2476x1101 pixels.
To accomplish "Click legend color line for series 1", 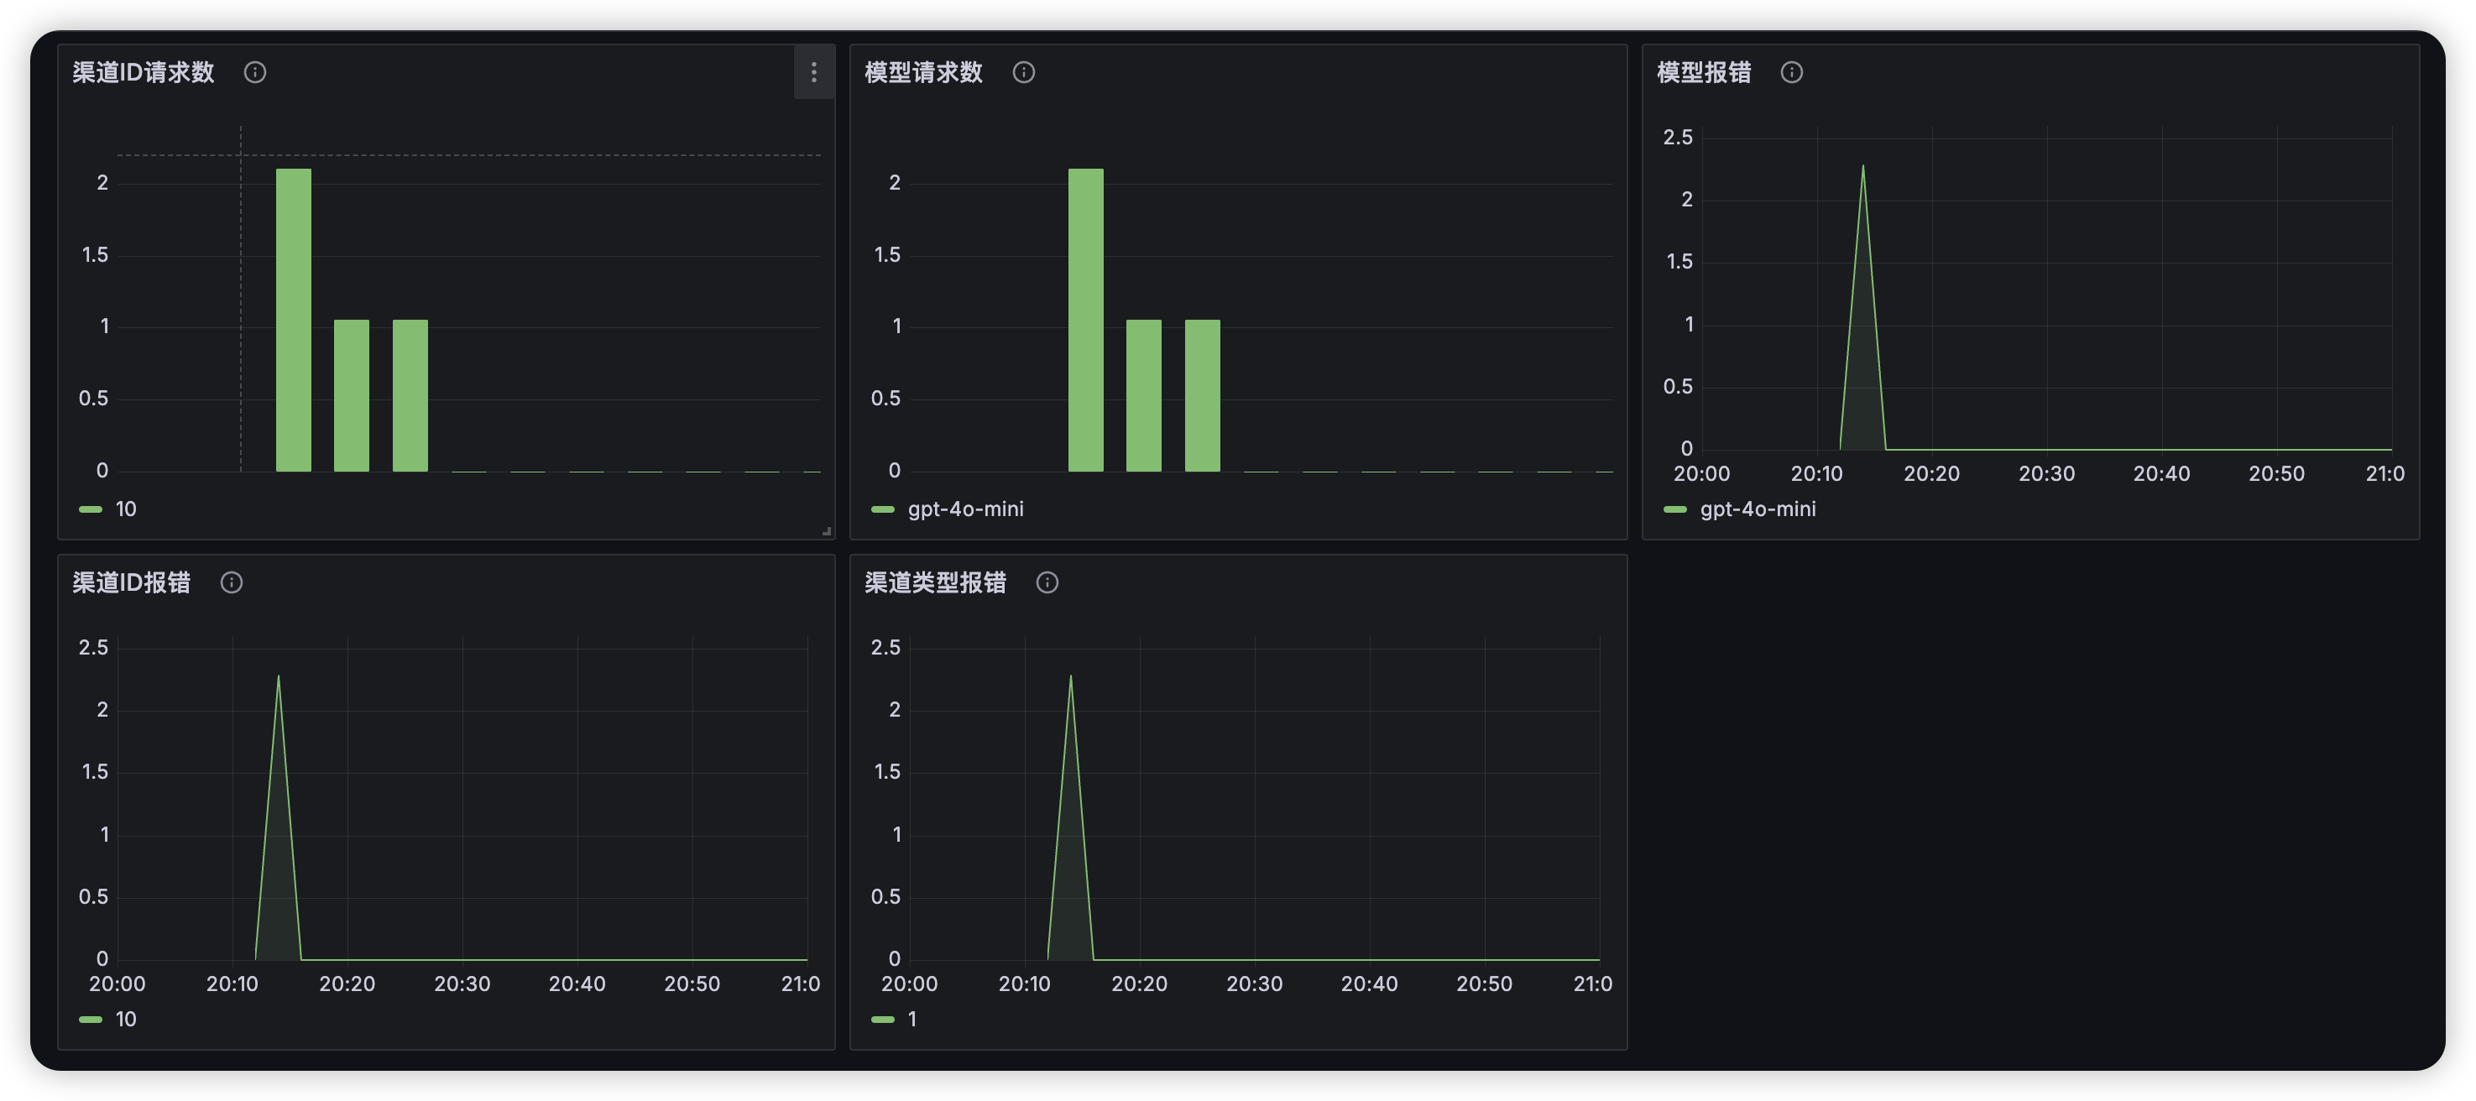I will [x=882, y=1020].
